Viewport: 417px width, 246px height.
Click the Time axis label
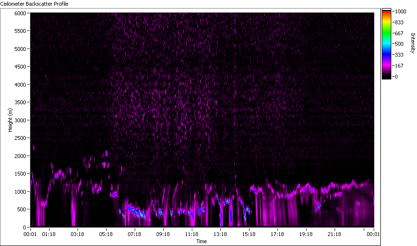coord(201,241)
